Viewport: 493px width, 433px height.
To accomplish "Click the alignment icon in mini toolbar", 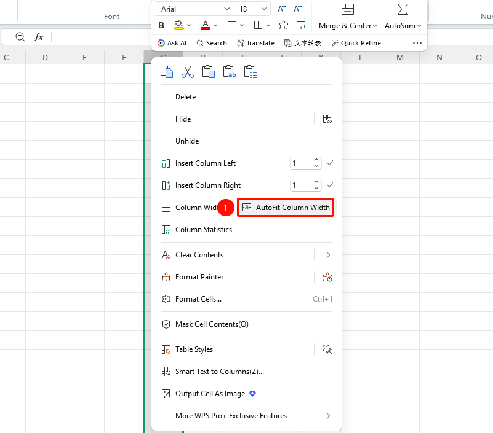I will 231,25.
